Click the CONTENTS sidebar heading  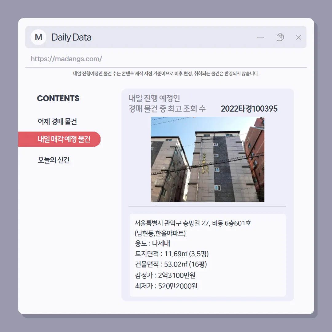58,98
